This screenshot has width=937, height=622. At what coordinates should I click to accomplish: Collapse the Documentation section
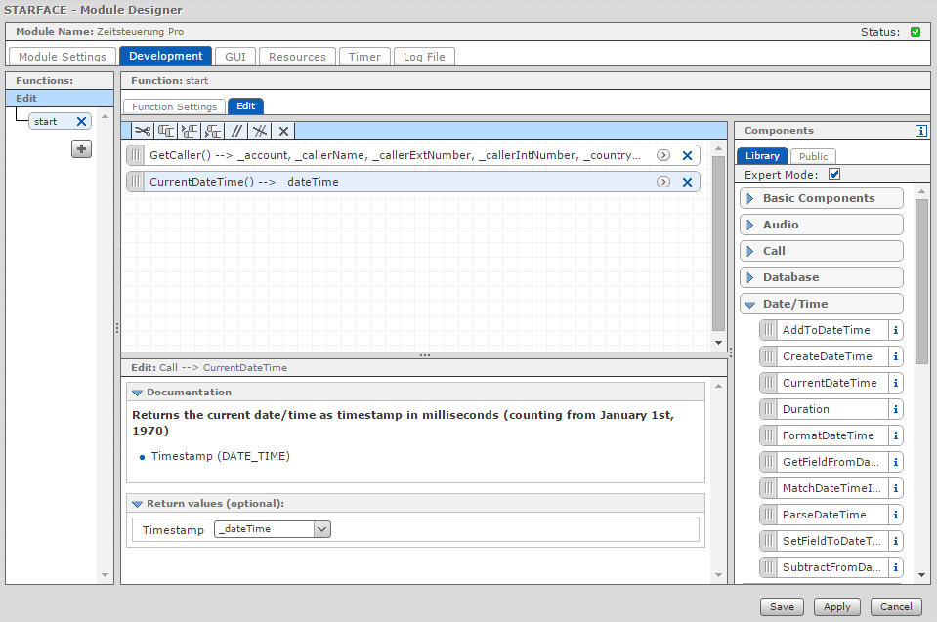click(137, 393)
